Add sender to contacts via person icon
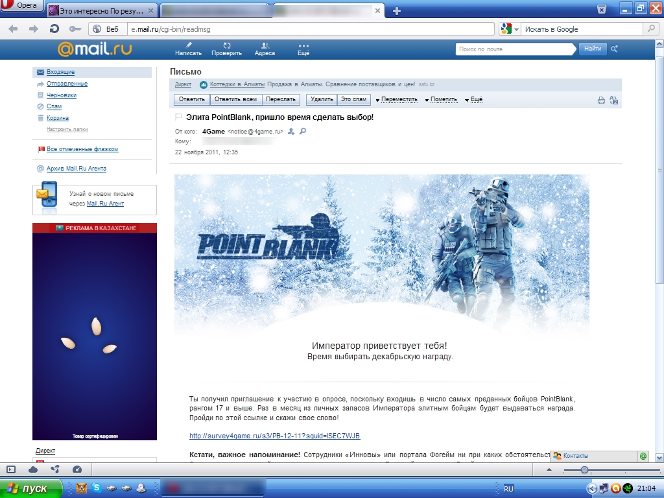This screenshot has width=664, height=498. coord(291,132)
